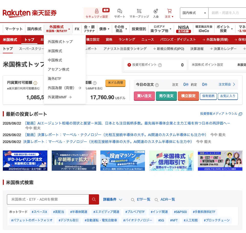Click the help icon beside 今日の注文
246x233 pixels.
(x=157, y=85)
